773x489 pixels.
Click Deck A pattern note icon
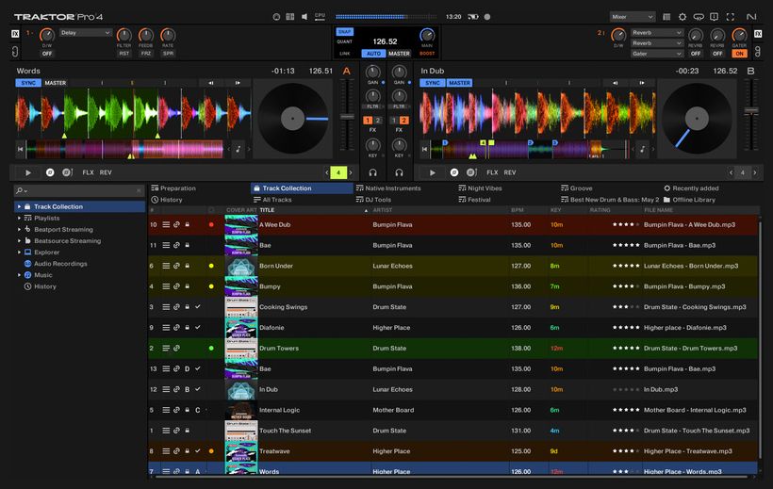pos(238,149)
